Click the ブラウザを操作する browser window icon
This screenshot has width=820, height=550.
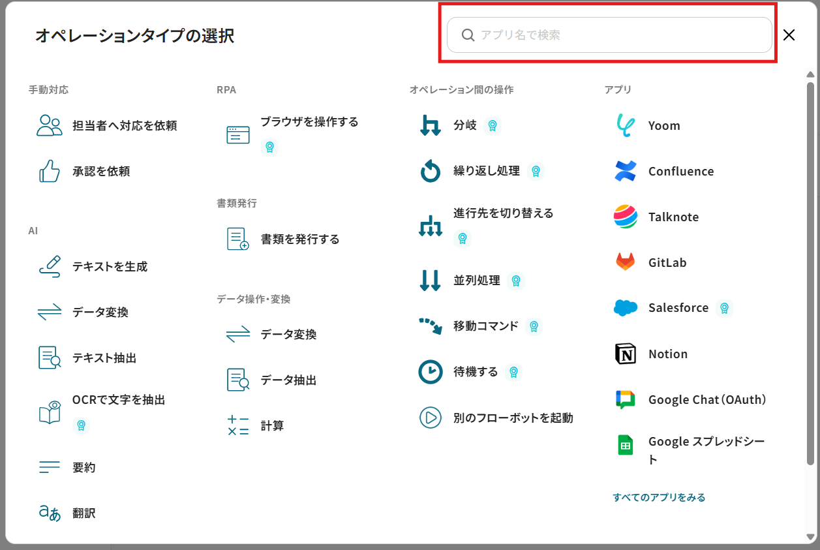click(238, 134)
